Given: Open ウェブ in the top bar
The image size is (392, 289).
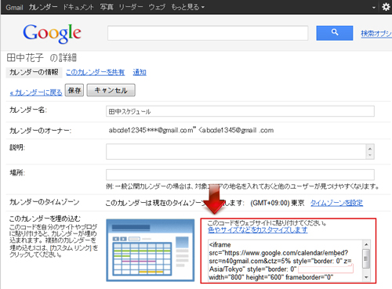Looking at the screenshot, I should pos(157,7).
